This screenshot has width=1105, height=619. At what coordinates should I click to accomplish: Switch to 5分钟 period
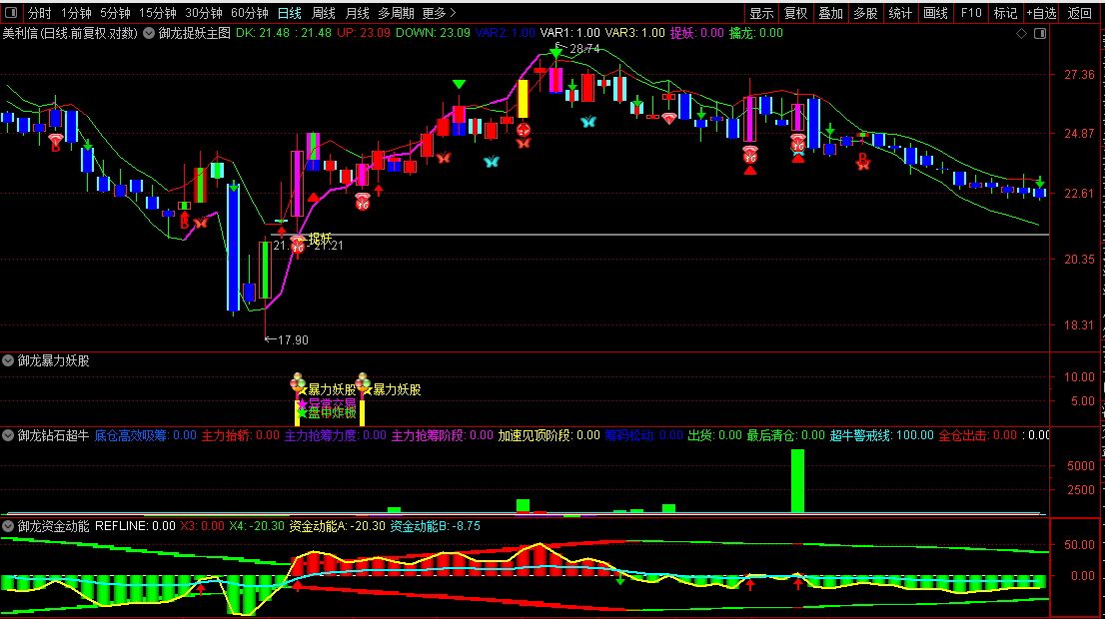tap(115, 13)
